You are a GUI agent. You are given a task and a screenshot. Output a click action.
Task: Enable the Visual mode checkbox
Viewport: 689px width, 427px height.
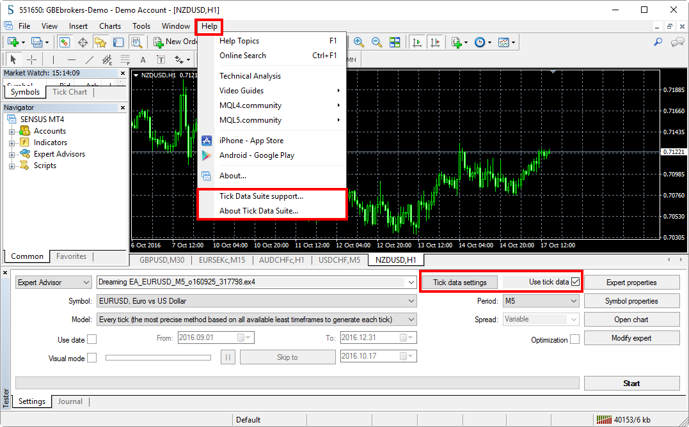point(92,358)
